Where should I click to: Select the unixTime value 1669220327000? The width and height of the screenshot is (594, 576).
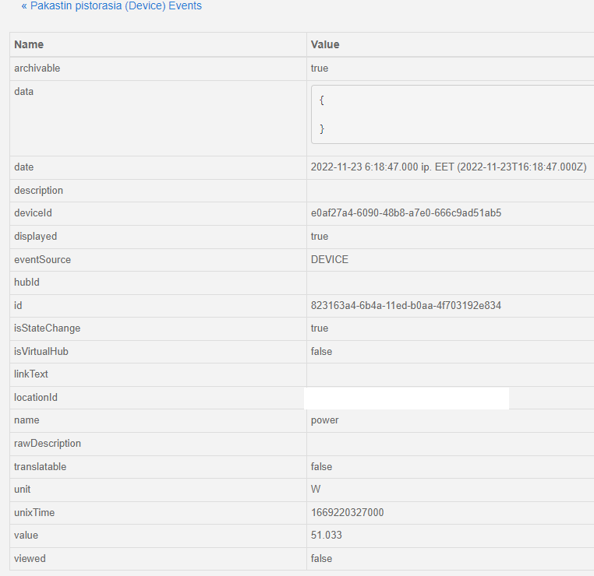click(x=348, y=512)
